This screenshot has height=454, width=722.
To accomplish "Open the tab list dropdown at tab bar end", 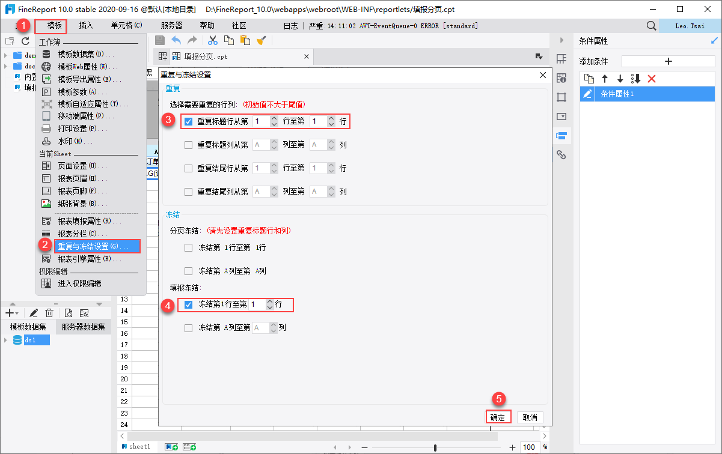I will (539, 56).
